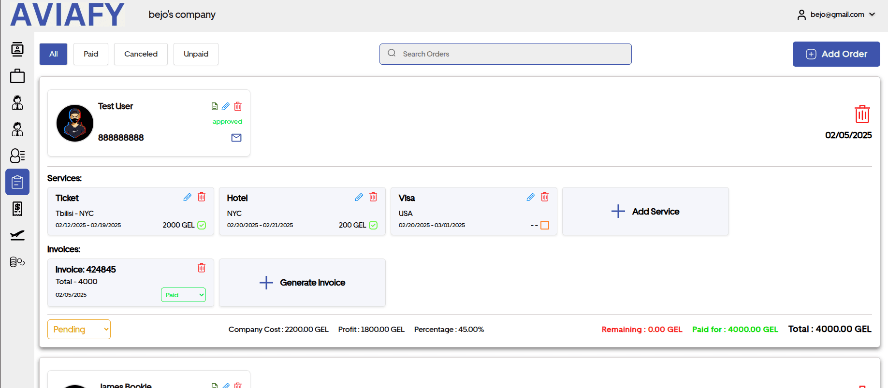Send email to Test User

point(236,138)
